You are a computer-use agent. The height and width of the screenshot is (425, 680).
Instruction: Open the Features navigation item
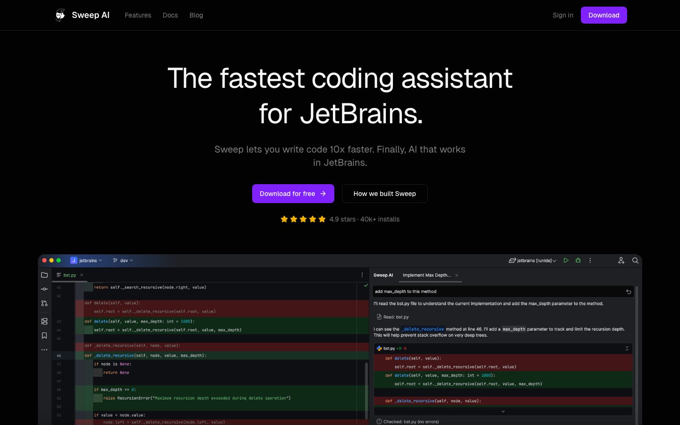138,15
